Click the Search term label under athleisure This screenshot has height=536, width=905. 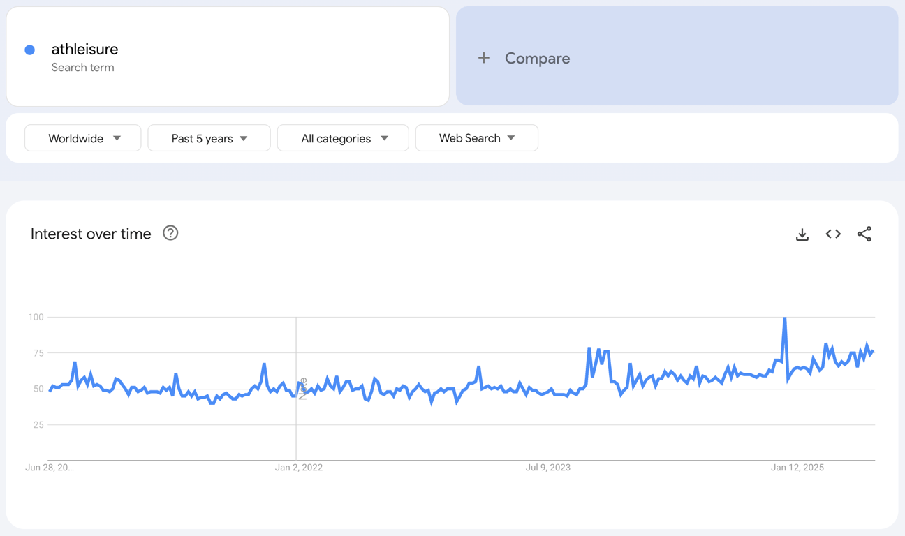[83, 67]
